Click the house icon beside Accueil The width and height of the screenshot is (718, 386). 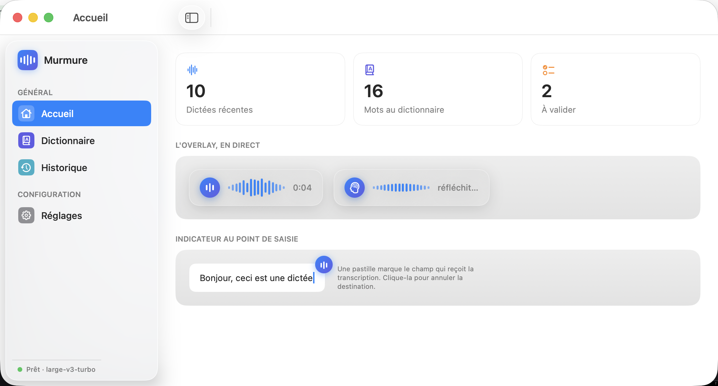tap(26, 113)
